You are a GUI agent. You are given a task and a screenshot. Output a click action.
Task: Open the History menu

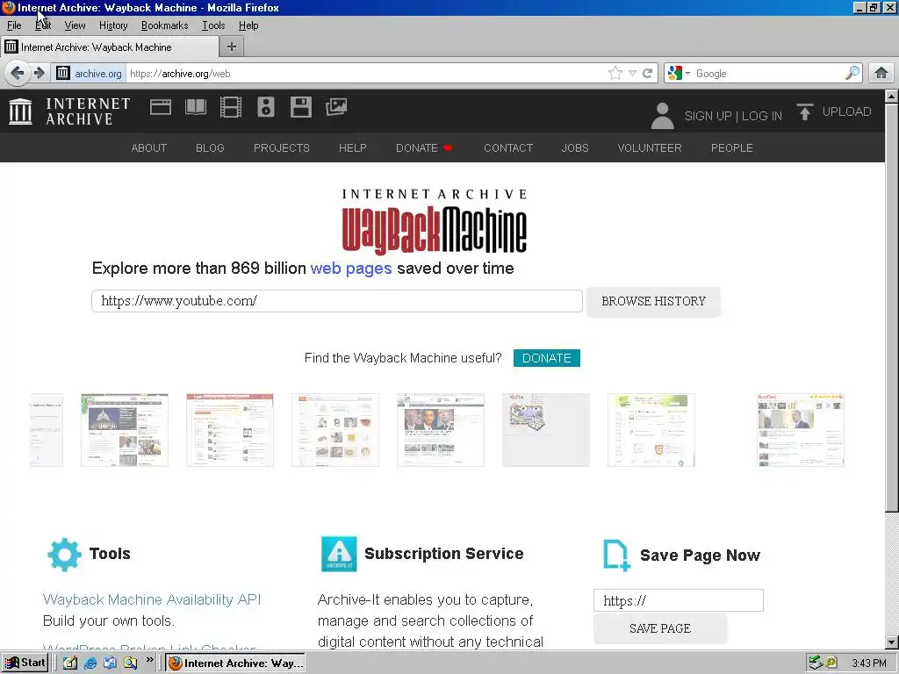pos(113,25)
